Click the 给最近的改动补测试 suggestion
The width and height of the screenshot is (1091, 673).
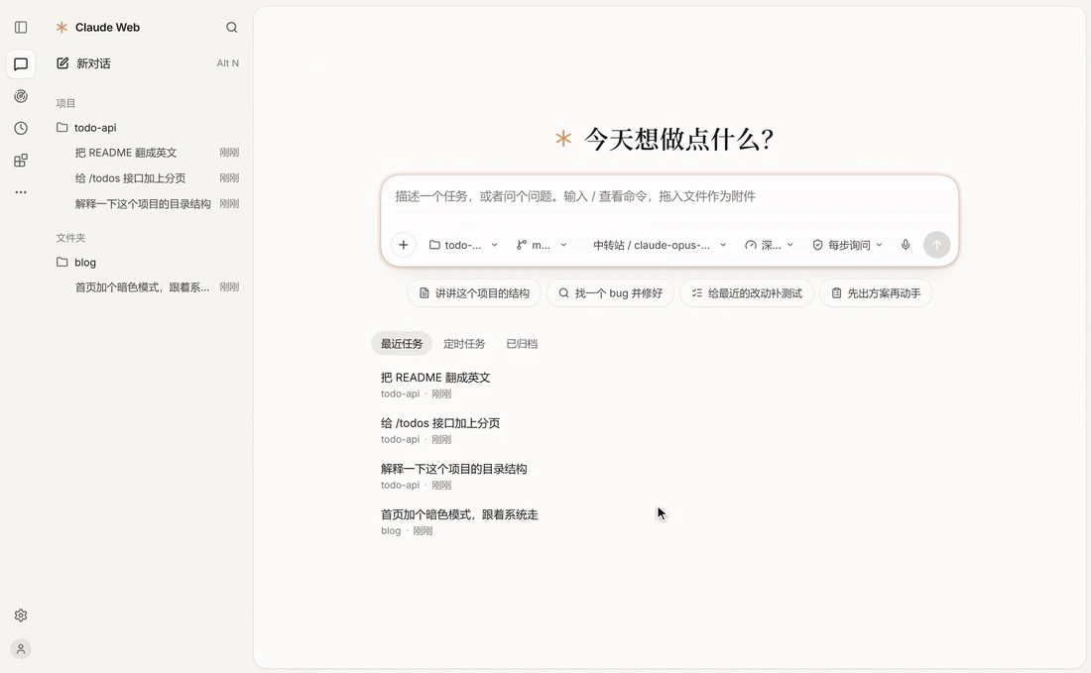(x=747, y=293)
